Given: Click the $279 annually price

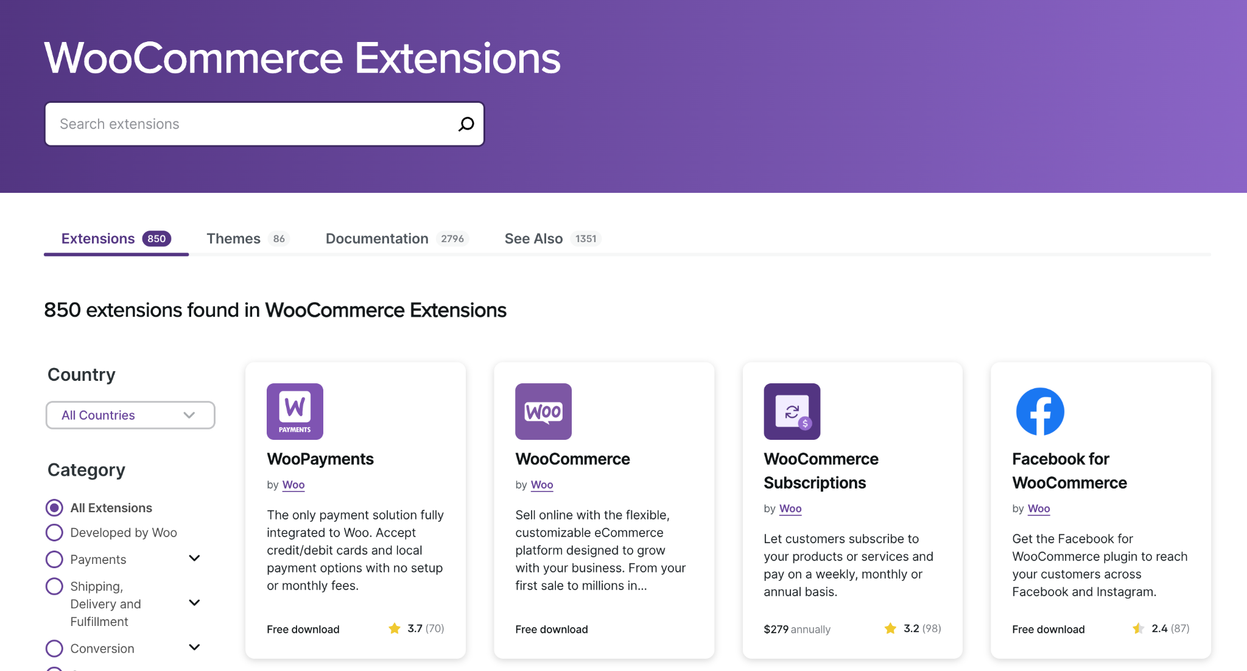Looking at the screenshot, I should tap(797, 629).
